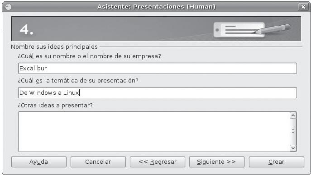Open the window menu icon in title bar
Viewport: 311px width, 175px height.
point(8,7)
